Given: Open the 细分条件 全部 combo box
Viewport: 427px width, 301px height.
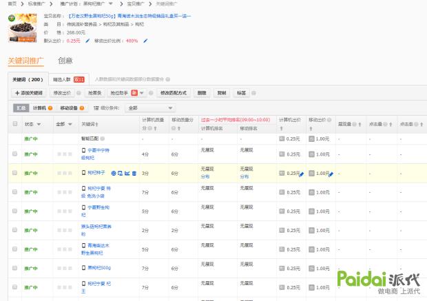Looking at the screenshot, I should [x=150, y=108].
